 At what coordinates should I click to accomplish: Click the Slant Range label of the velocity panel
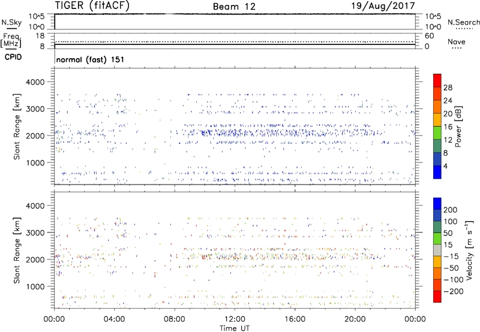17,250
